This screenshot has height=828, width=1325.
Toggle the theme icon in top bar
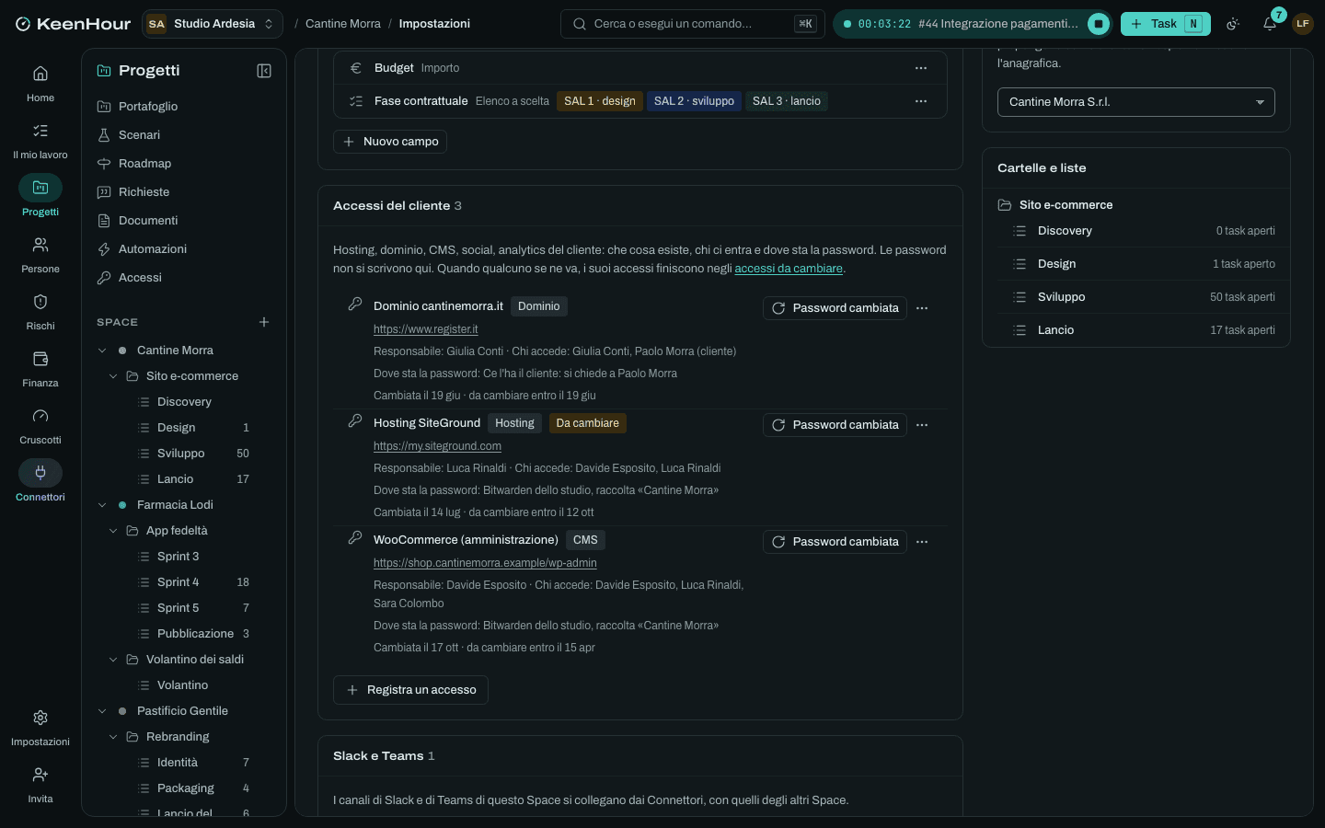[1233, 24]
